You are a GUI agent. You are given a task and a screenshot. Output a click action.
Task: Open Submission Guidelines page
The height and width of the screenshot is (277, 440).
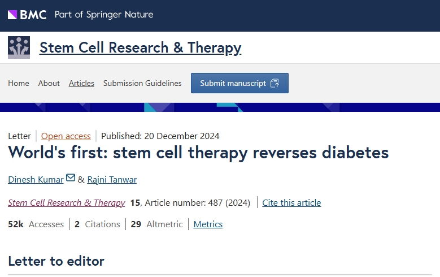[142, 83]
